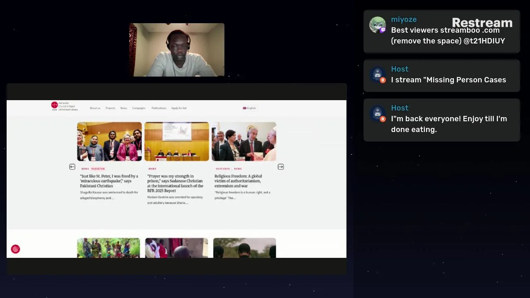Screen dimensions: 530x298
Task: Click the Shagufta Kausar excerpt text
Action: 109,195
